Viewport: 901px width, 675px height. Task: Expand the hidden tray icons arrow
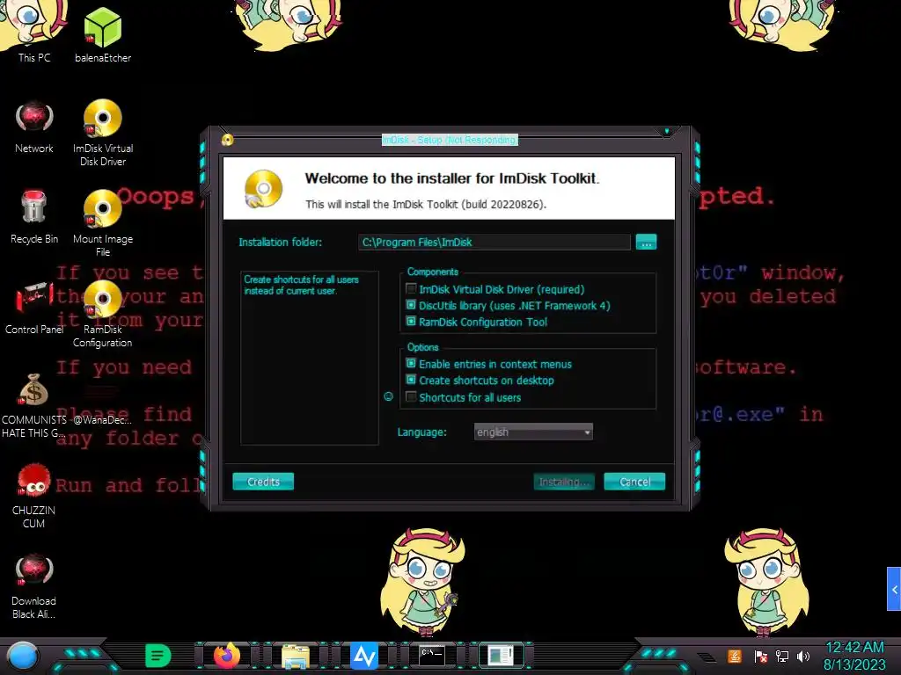[x=707, y=657]
